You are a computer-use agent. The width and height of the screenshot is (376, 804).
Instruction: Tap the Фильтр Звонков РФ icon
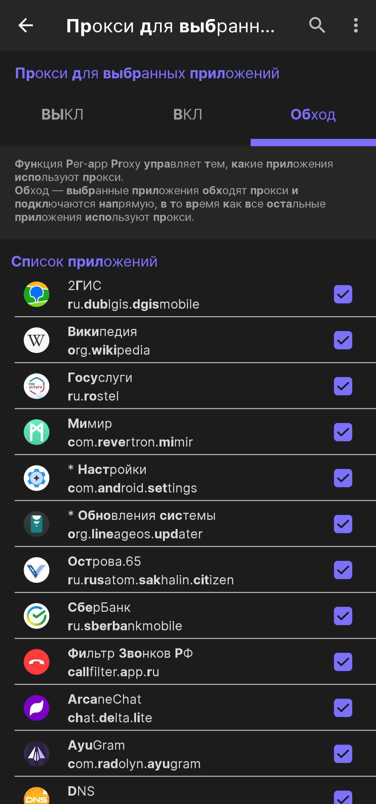pyautogui.click(x=37, y=662)
